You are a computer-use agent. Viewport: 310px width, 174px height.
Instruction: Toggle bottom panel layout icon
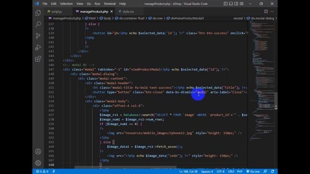[x=231, y=3]
